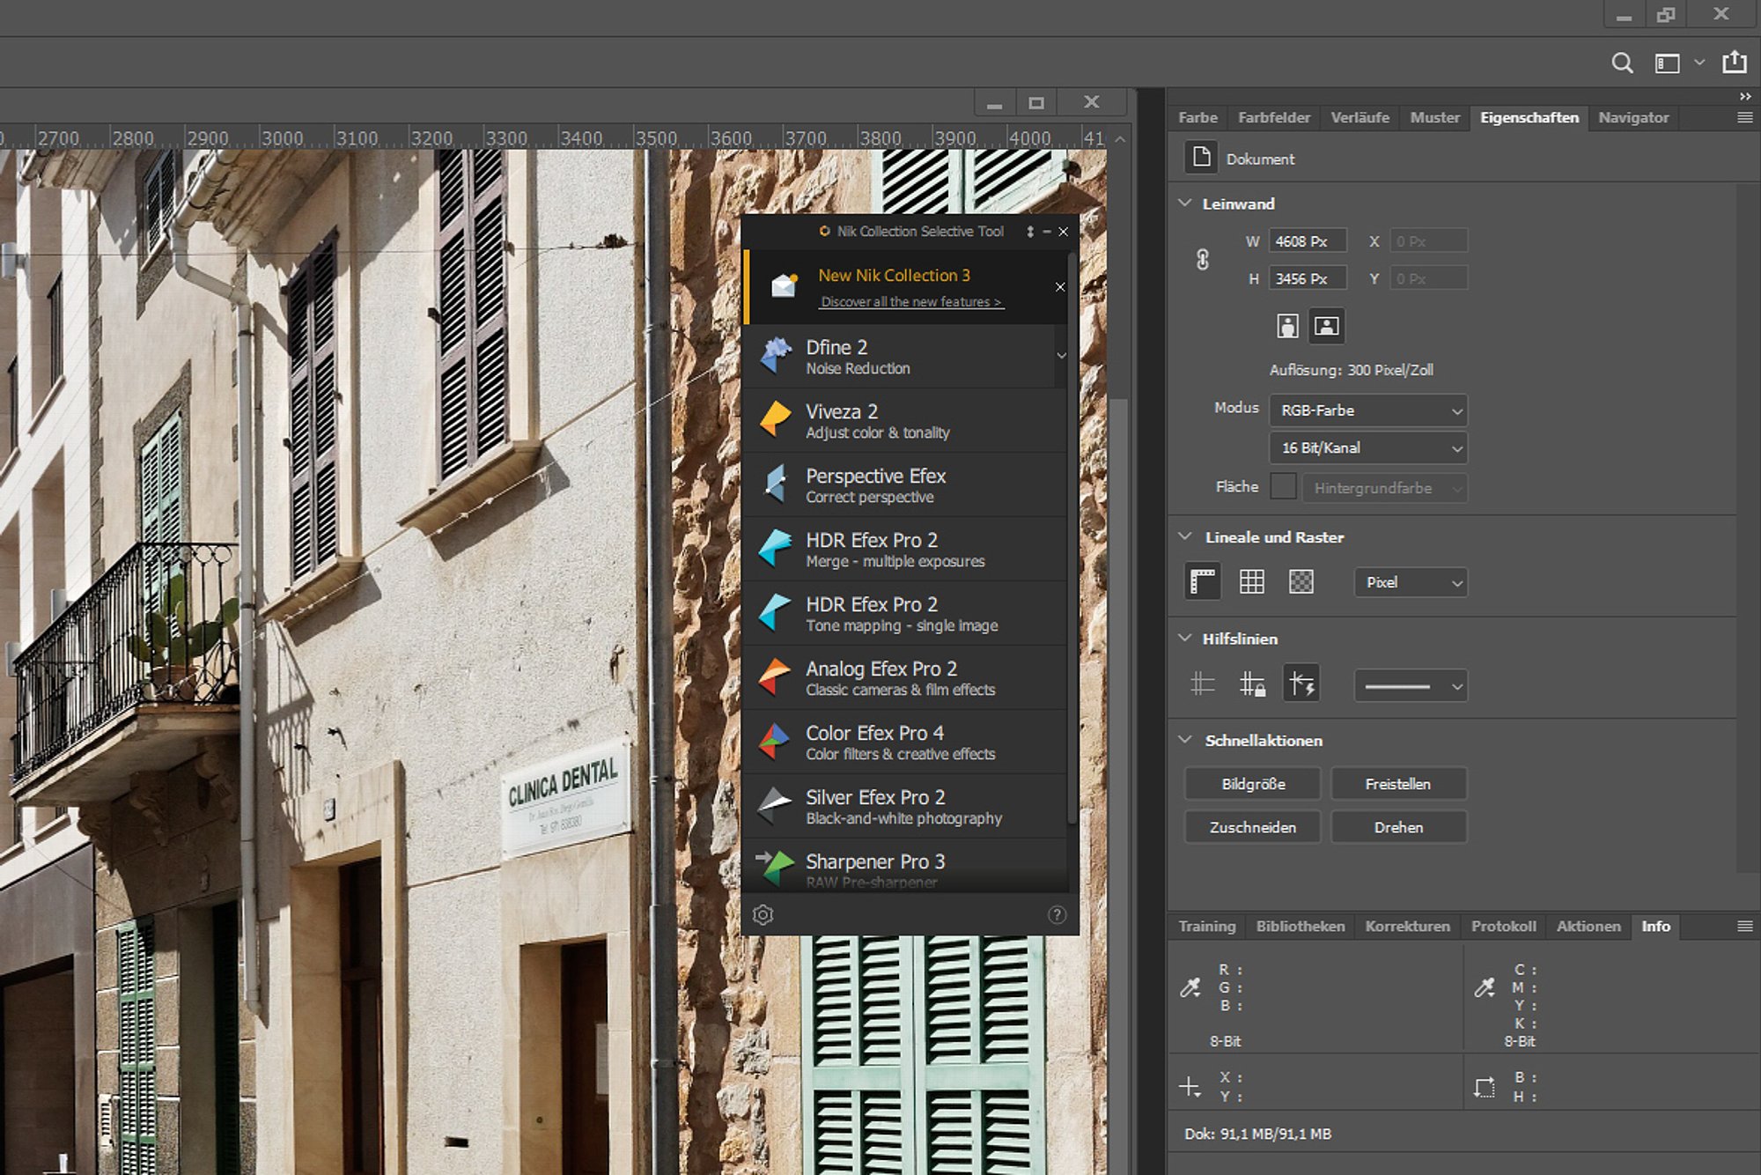Screen dimensions: 1761x1175
Task: Click the Zuschneiden button
Action: click(x=1253, y=827)
